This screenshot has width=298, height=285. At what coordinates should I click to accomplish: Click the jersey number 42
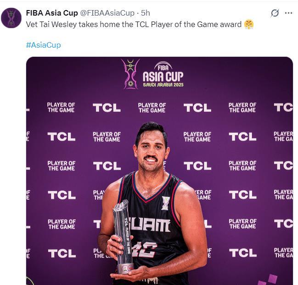point(145,250)
